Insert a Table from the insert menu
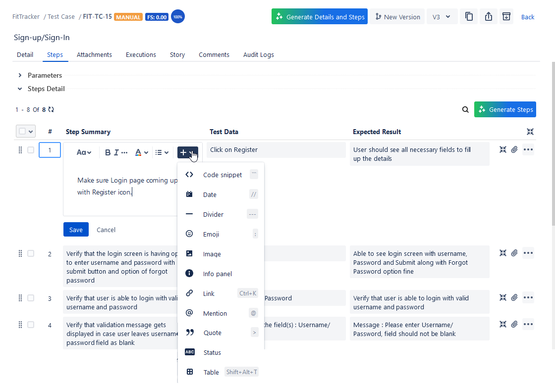Viewport: 555px width, 385px height. 211,372
